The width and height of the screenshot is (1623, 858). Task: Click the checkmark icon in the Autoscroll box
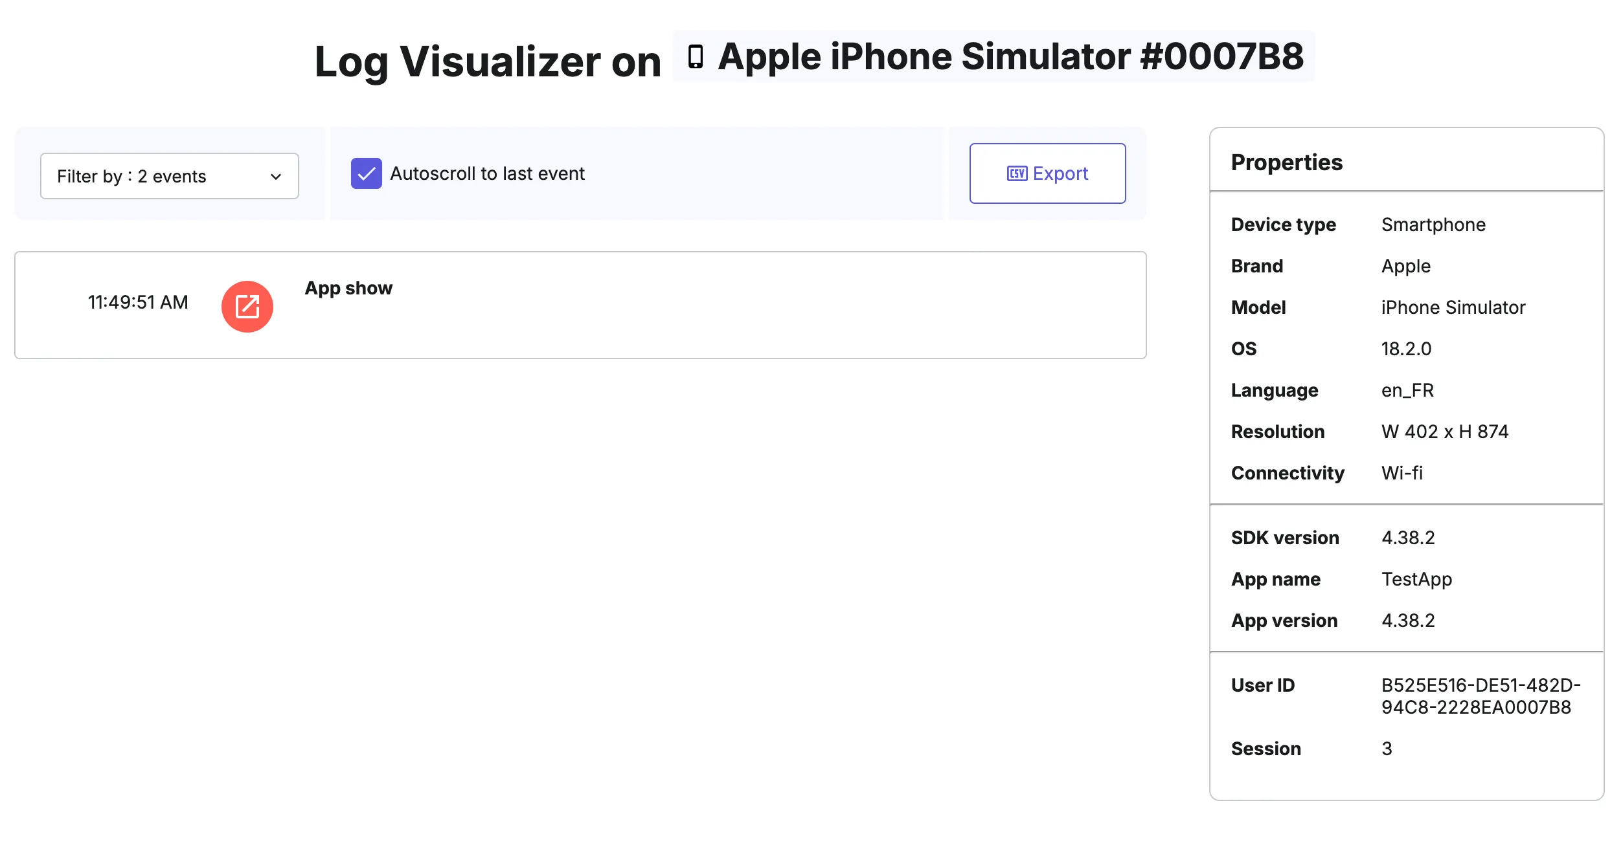[x=366, y=173]
